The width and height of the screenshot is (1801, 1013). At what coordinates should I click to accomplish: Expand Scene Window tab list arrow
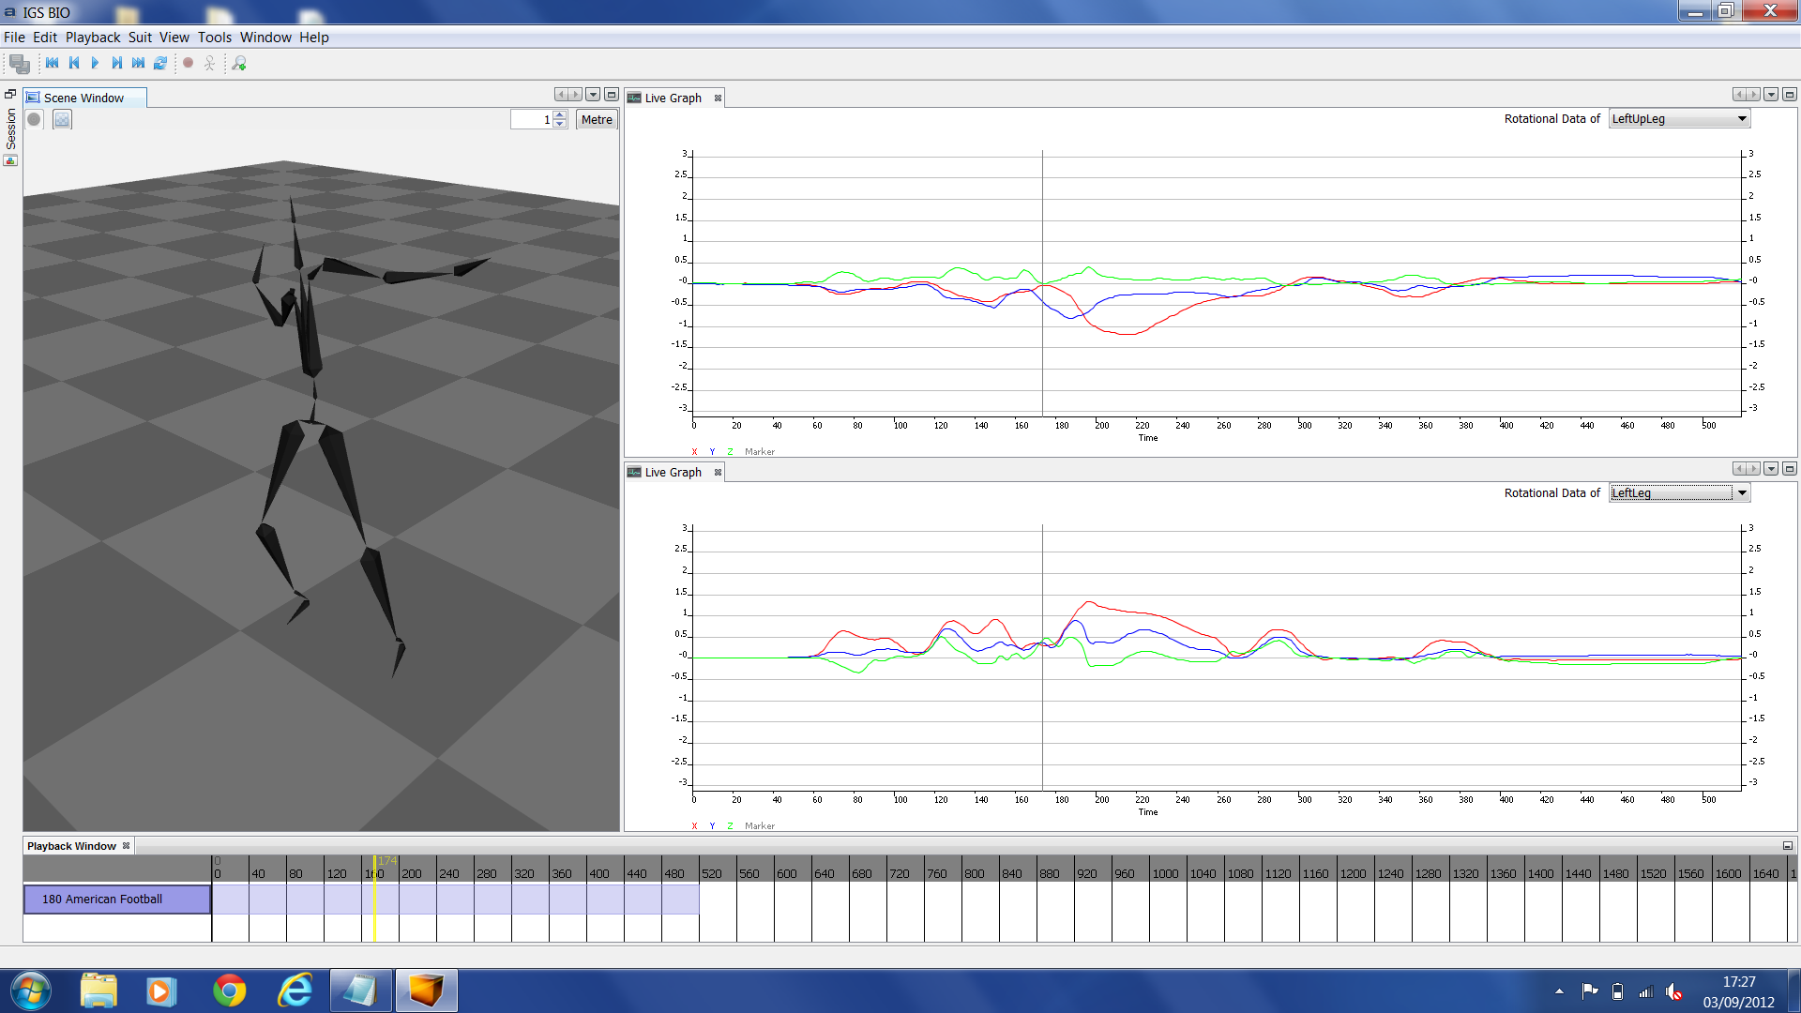tap(593, 95)
